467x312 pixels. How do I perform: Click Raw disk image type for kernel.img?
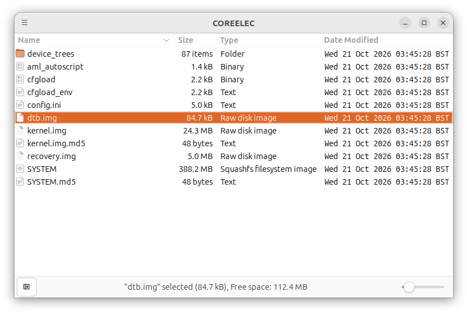coord(248,131)
